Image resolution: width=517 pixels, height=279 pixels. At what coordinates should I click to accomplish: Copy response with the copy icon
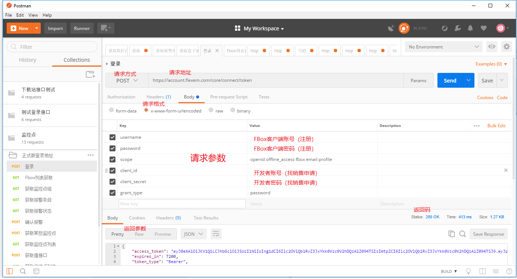(451, 234)
